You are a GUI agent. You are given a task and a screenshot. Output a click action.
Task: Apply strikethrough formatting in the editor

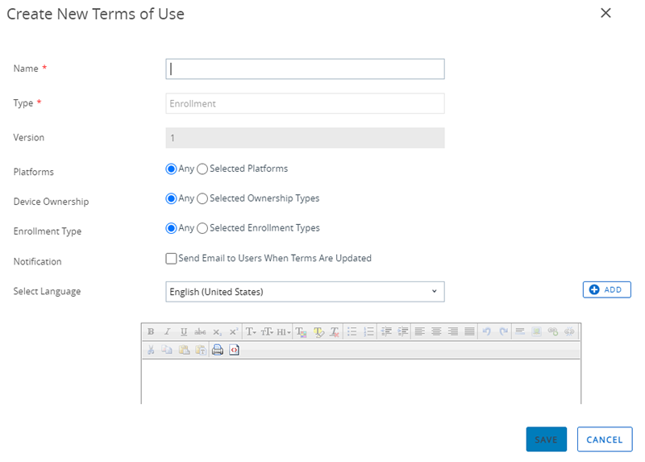(x=200, y=331)
